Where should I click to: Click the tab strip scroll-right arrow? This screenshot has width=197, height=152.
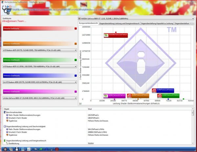[x=193, y=23]
